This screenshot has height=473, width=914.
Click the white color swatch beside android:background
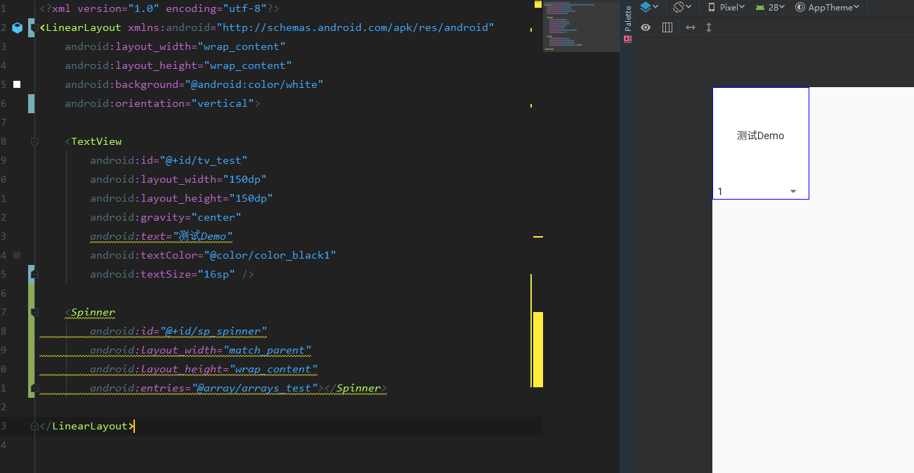[x=17, y=84]
